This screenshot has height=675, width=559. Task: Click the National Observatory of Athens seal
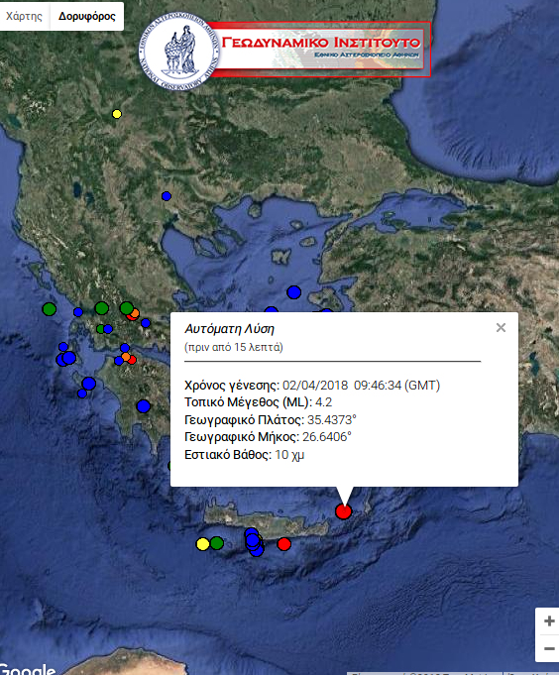[x=179, y=51]
